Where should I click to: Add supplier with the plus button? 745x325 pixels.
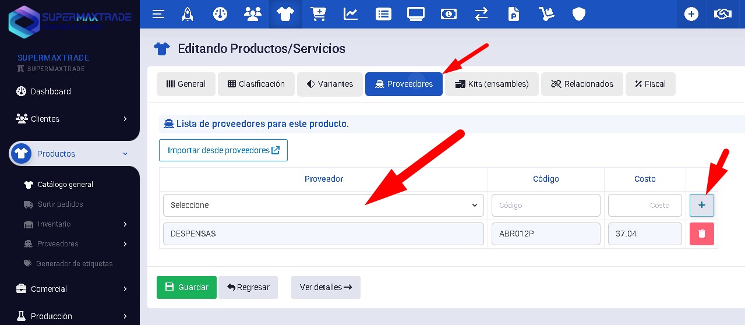pyautogui.click(x=702, y=205)
